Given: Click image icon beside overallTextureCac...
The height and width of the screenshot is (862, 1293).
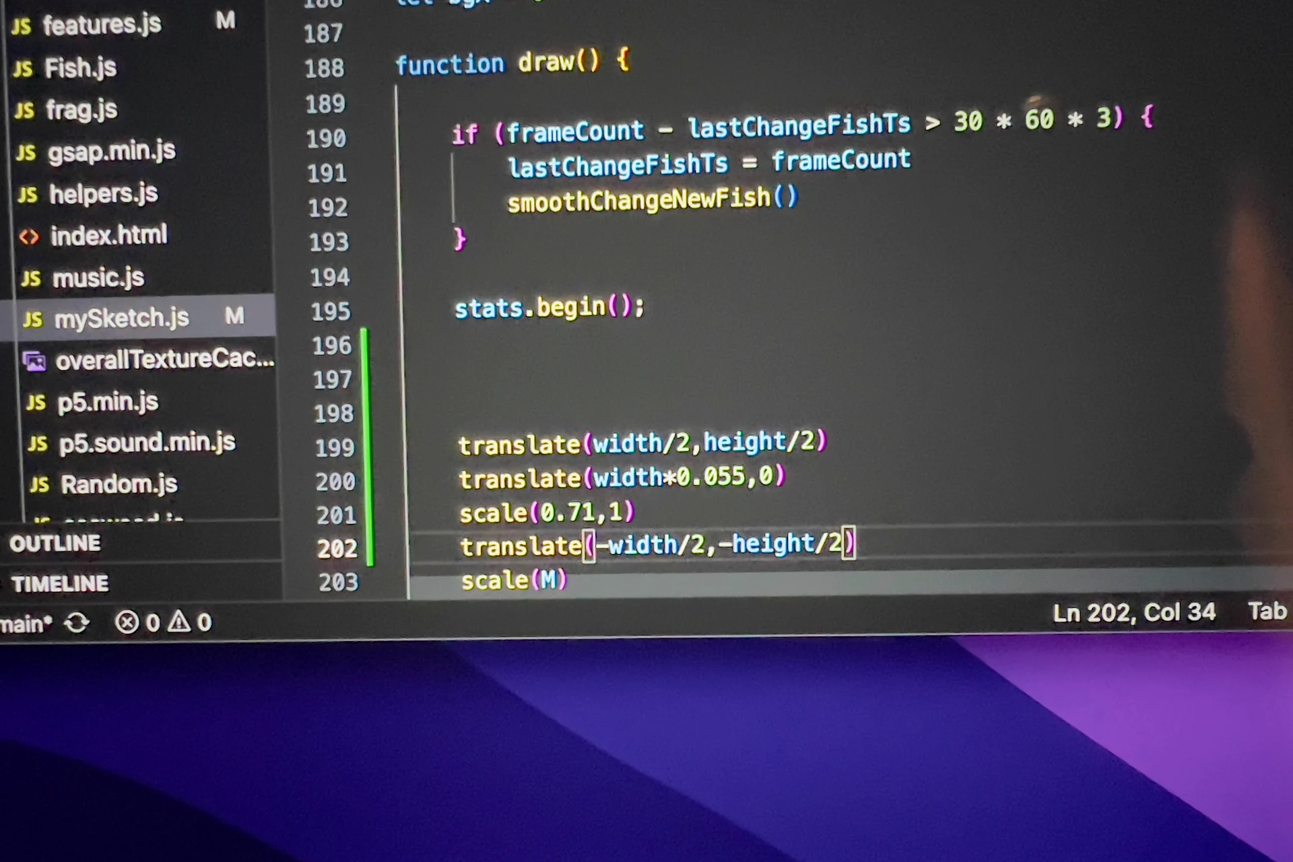Looking at the screenshot, I should pyautogui.click(x=35, y=362).
